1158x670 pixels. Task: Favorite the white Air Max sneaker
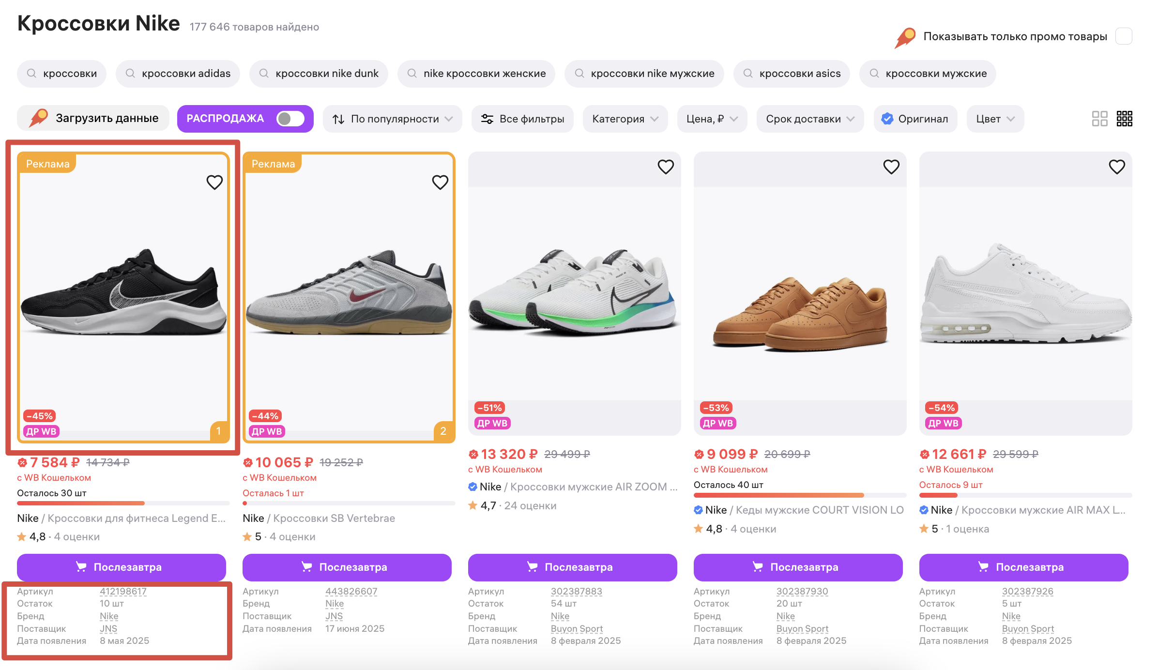tap(1117, 167)
